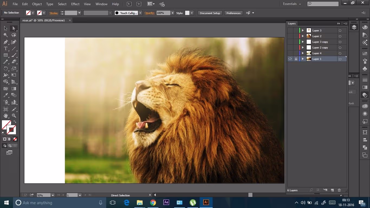Viewport: 370px width, 208px height.
Task: Open the Effect menu
Action: (x=75, y=4)
